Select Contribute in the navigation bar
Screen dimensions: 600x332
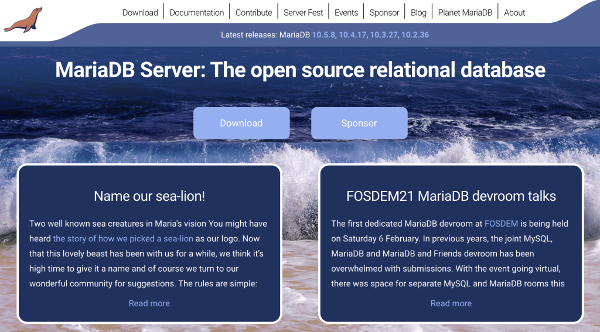254,12
